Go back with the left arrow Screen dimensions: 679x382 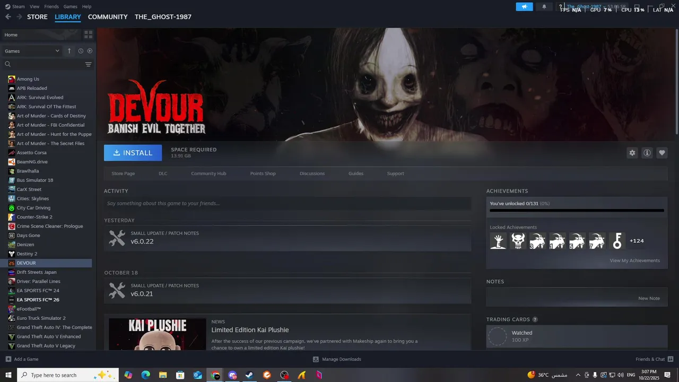click(x=8, y=17)
